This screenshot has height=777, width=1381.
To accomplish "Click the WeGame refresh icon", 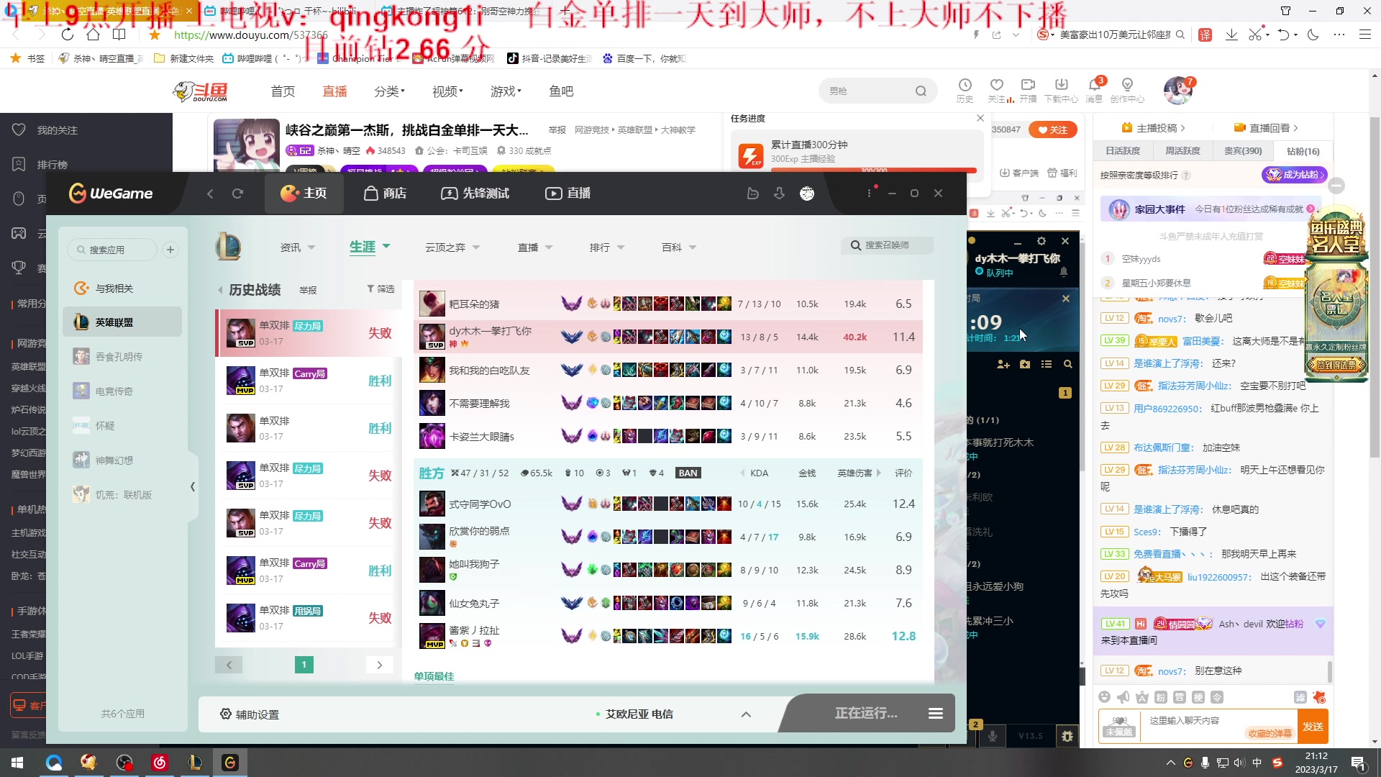I will point(237,193).
